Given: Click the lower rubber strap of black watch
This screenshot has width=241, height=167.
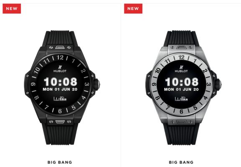Looking at the screenshot, I should pyautogui.click(x=60, y=134).
